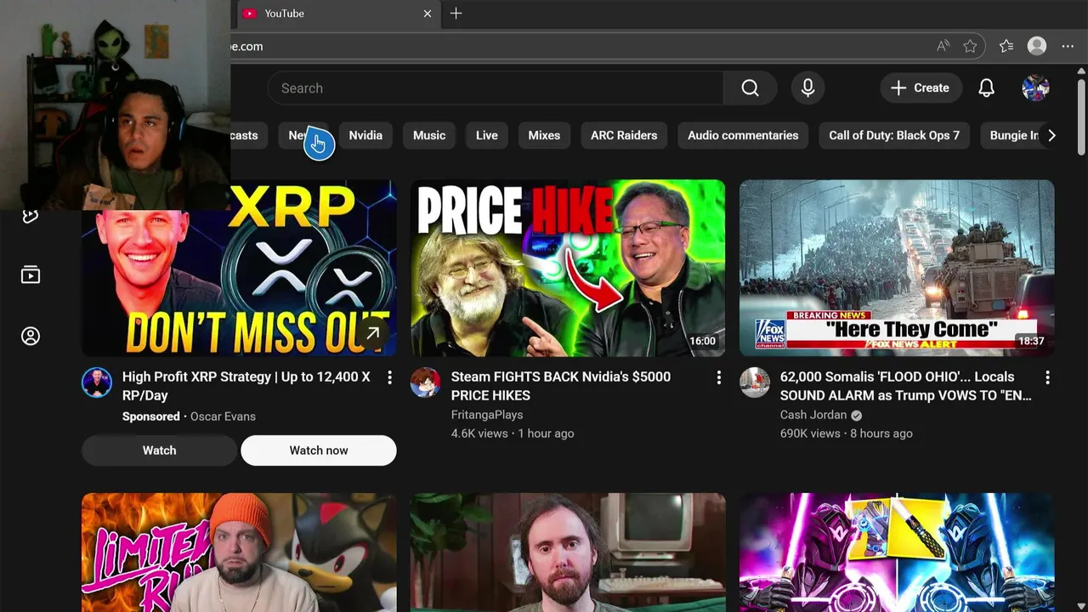Open the notifications bell
This screenshot has width=1088, height=612.
click(x=986, y=88)
